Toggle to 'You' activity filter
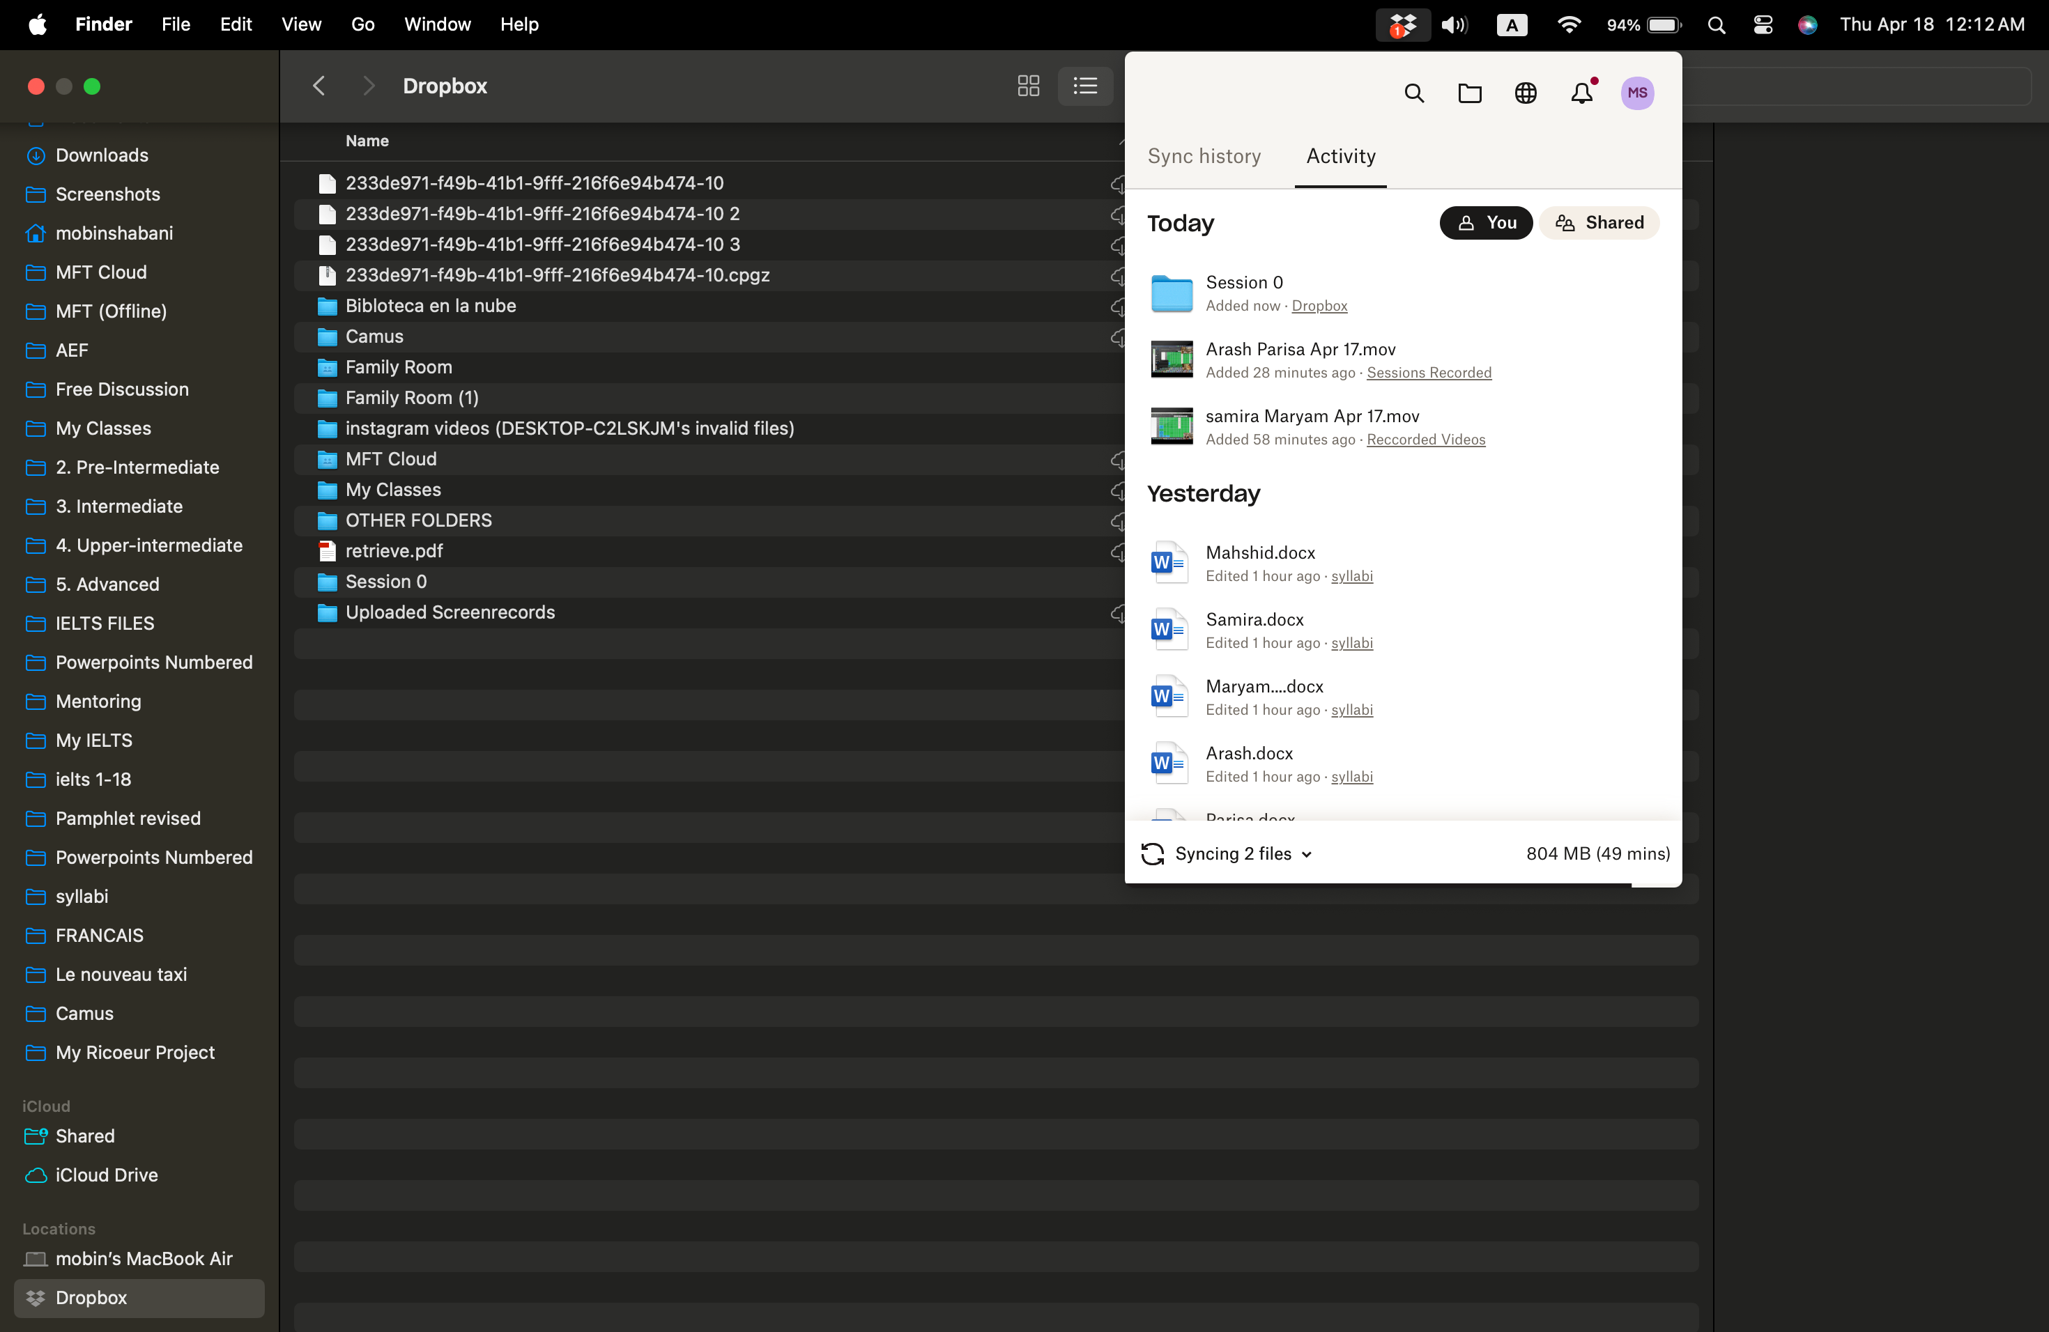The image size is (2049, 1332). coord(1486,222)
